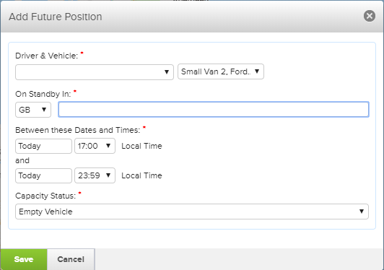Click Local Time text beside 23:59
The height and width of the screenshot is (270, 384).
click(141, 175)
